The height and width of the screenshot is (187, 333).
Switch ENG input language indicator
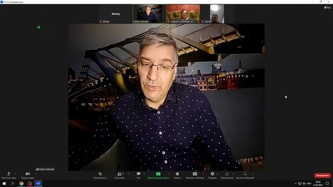point(309,183)
